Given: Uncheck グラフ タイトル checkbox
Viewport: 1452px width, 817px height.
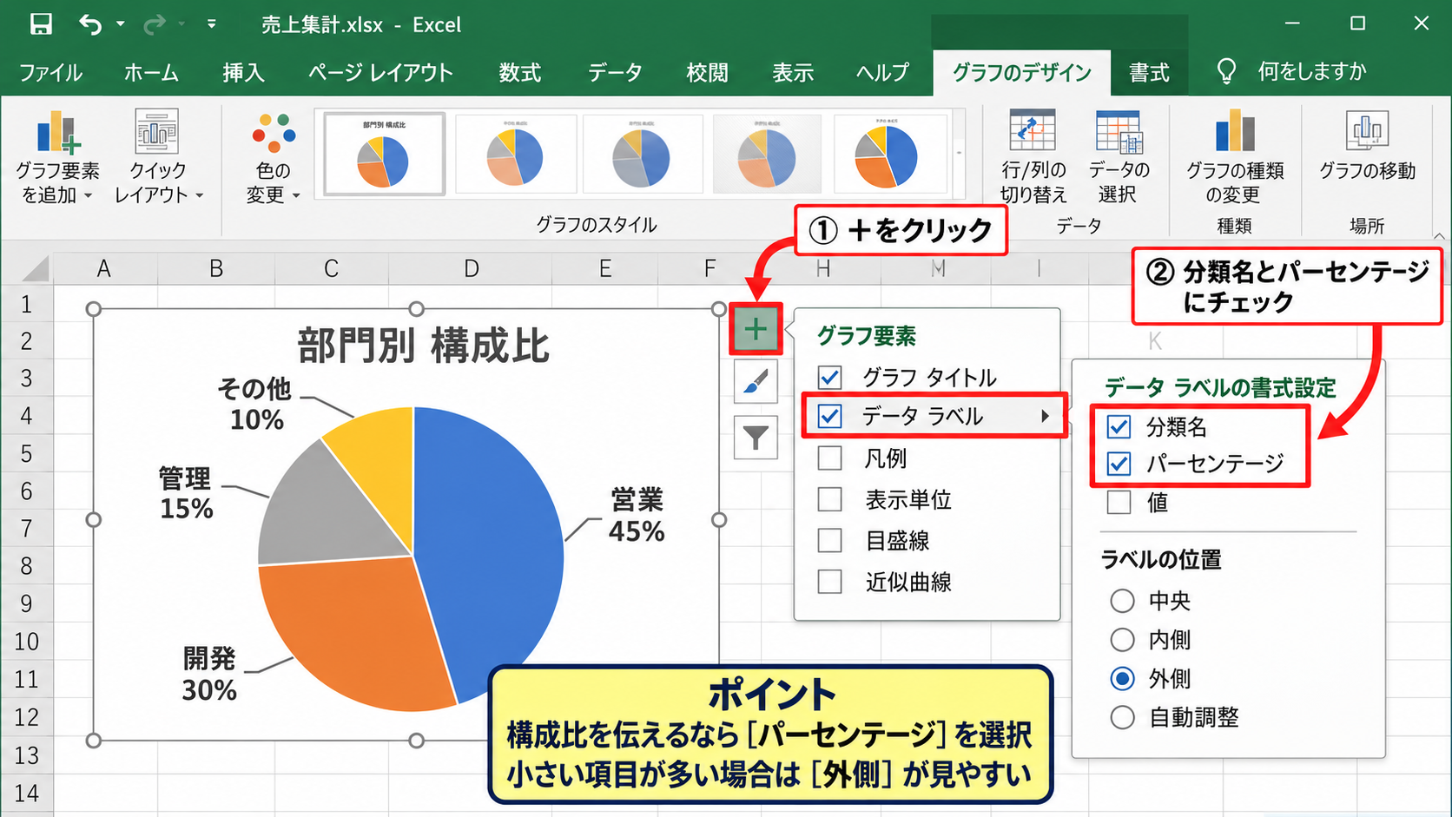Looking at the screenshot, I should 829,377.
